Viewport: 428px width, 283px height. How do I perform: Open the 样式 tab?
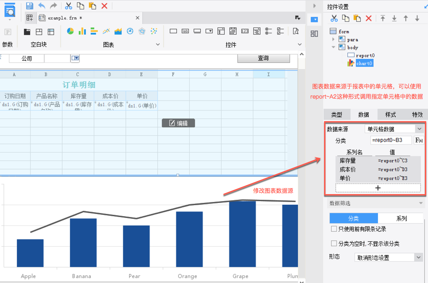(x=390, y=115)
